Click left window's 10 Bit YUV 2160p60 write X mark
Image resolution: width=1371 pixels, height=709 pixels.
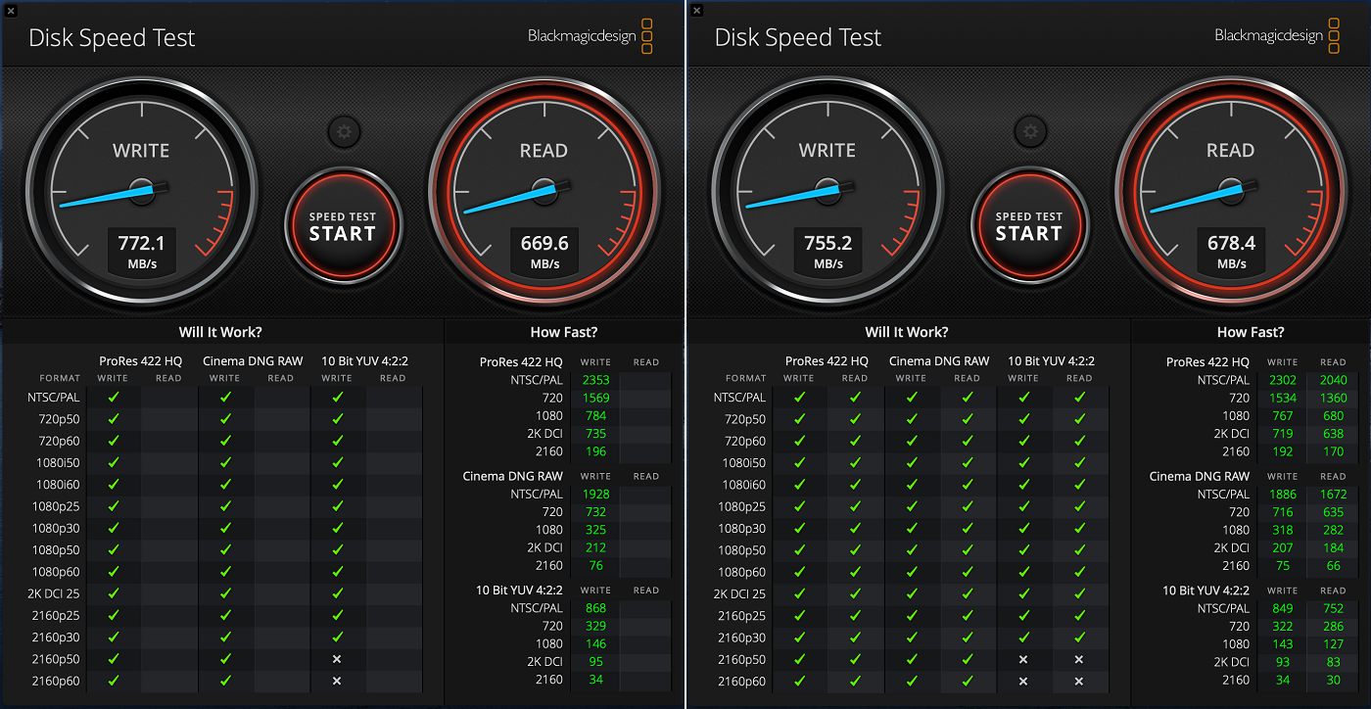pos(337,681)
